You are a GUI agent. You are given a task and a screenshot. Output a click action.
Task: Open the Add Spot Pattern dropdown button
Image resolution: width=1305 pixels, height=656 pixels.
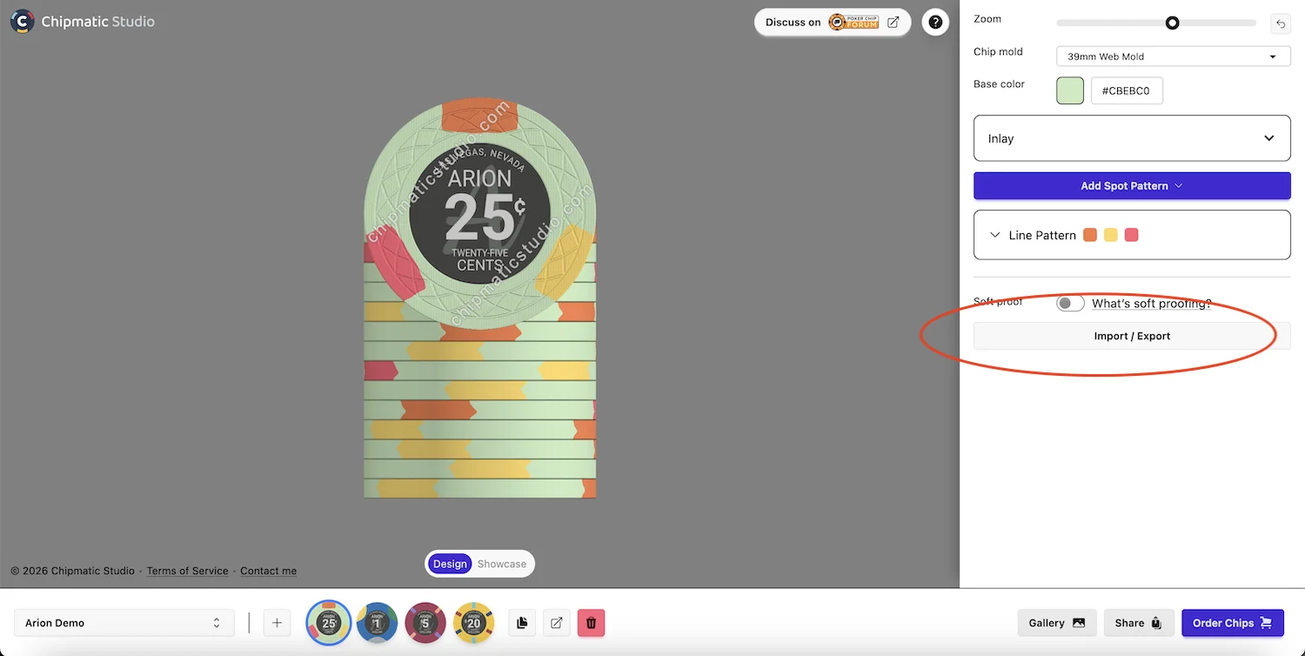(x=1132, y=186)
